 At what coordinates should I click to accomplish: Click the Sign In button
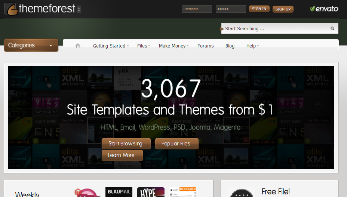pyautogui.click(x=259, y=9)
